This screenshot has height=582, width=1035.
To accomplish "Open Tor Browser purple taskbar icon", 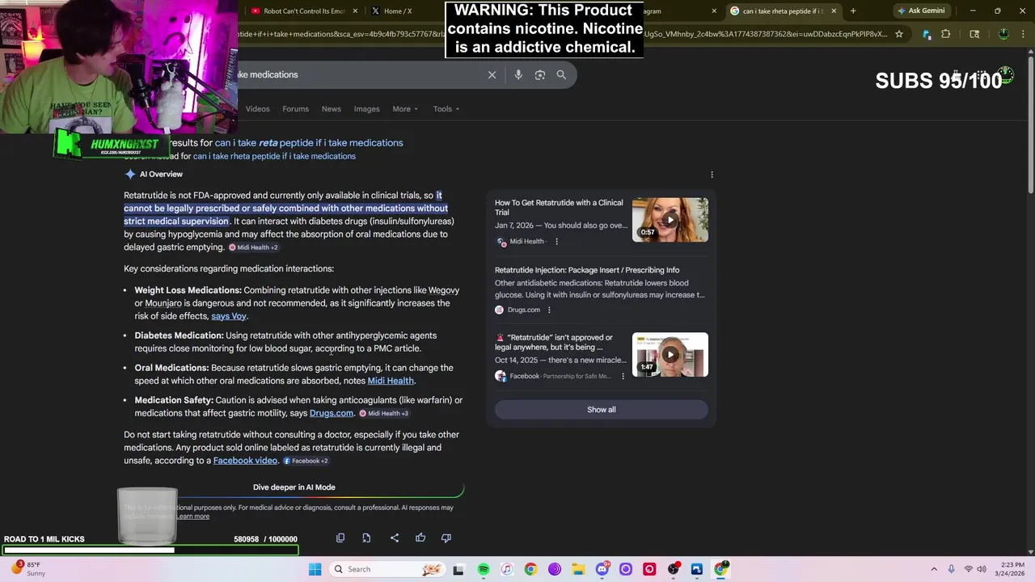I will 554,569.
